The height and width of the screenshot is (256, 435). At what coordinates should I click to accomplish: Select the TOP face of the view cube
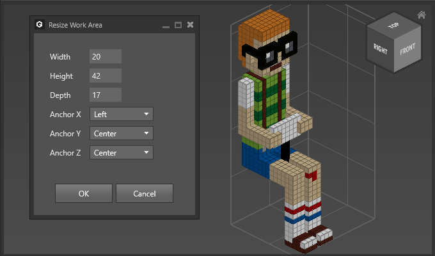(x=393, y=26)
